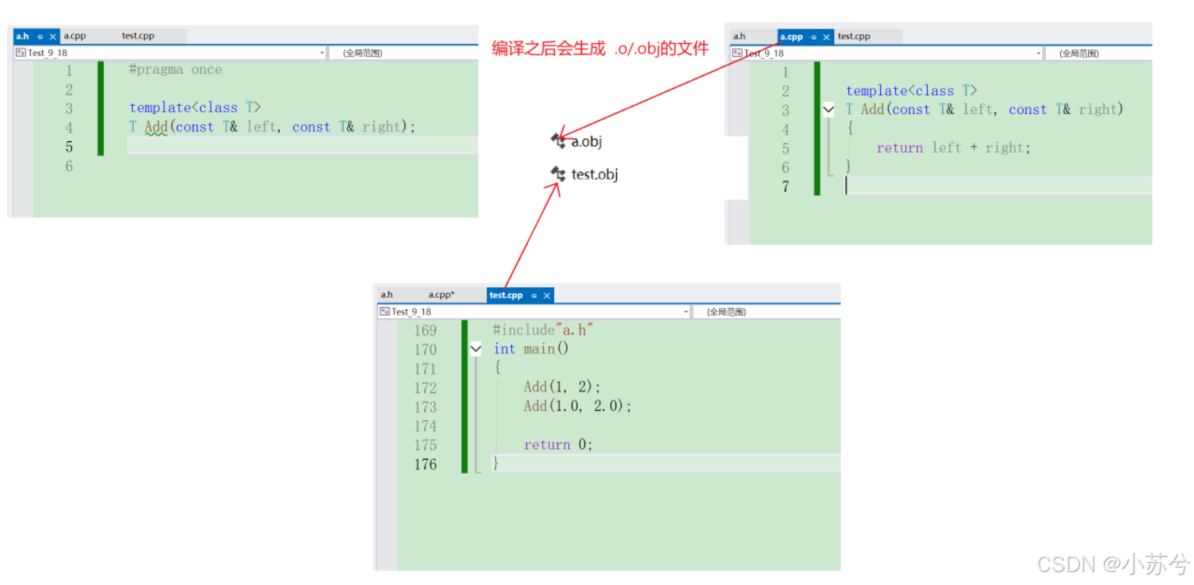The width and height of the screenshot is (1194, 585).
Task: Open Test_9_18 project dropdown arrow in top-right editor
Action: pyautogui.click(x=1038, y=54)
